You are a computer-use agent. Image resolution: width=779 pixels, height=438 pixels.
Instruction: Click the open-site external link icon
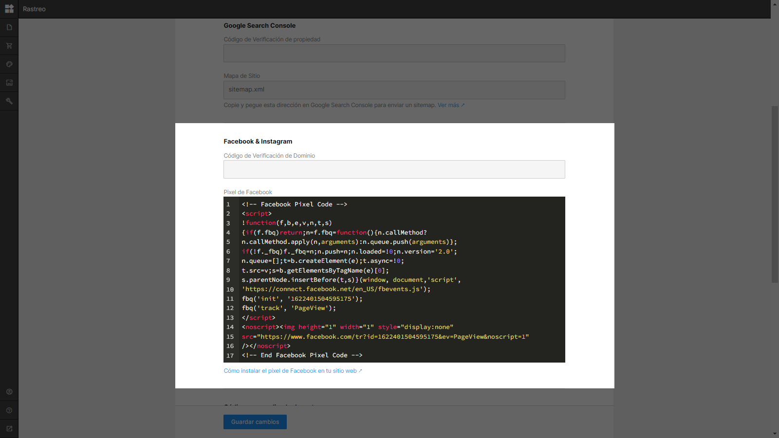point(9,429)
